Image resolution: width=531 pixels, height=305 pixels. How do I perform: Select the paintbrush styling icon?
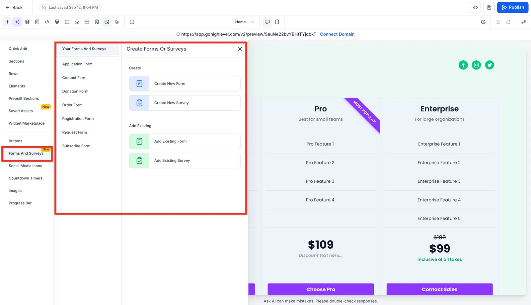click(57, 22)
